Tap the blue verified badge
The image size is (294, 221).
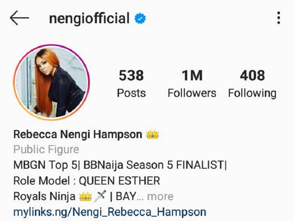coord(140,18)
